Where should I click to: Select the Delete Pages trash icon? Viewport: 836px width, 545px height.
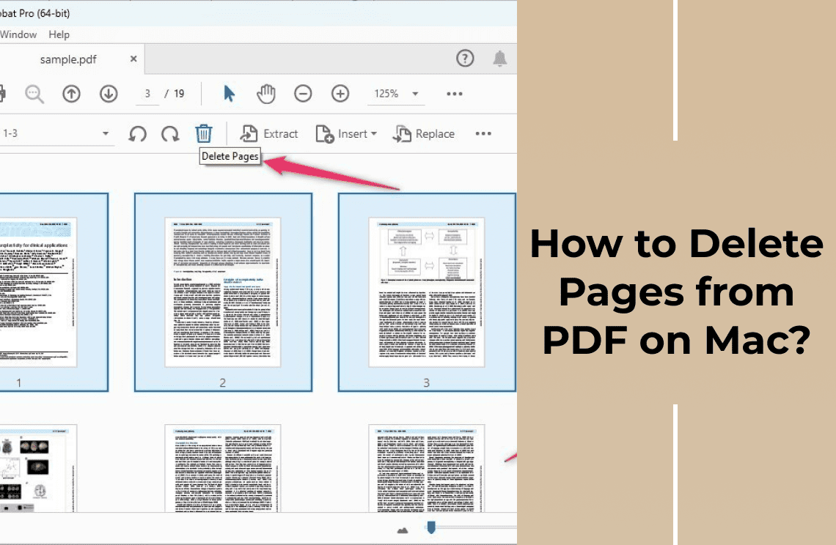pos(203,133)
